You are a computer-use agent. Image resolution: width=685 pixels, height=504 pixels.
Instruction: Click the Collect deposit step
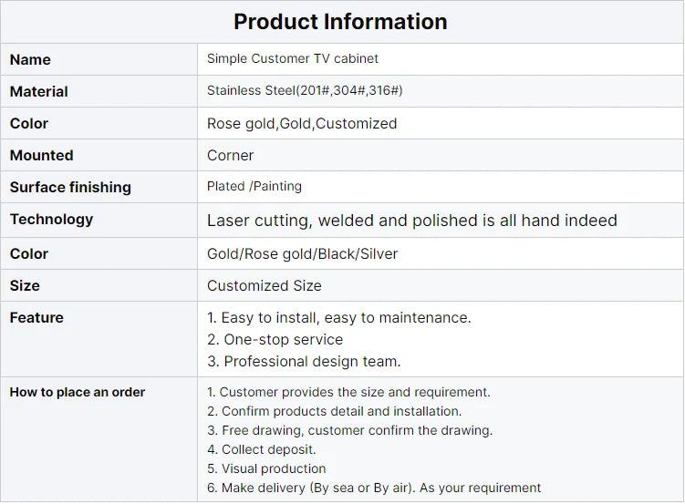click(262, 449)
